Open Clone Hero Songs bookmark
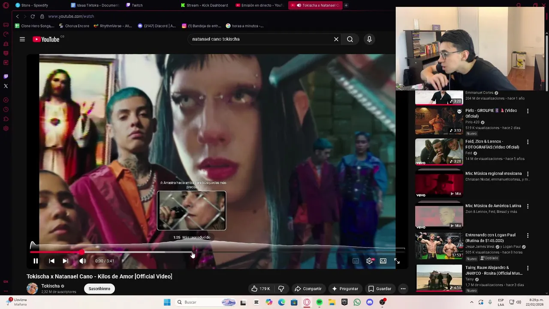Screen dimensions: 549x309 34,26
